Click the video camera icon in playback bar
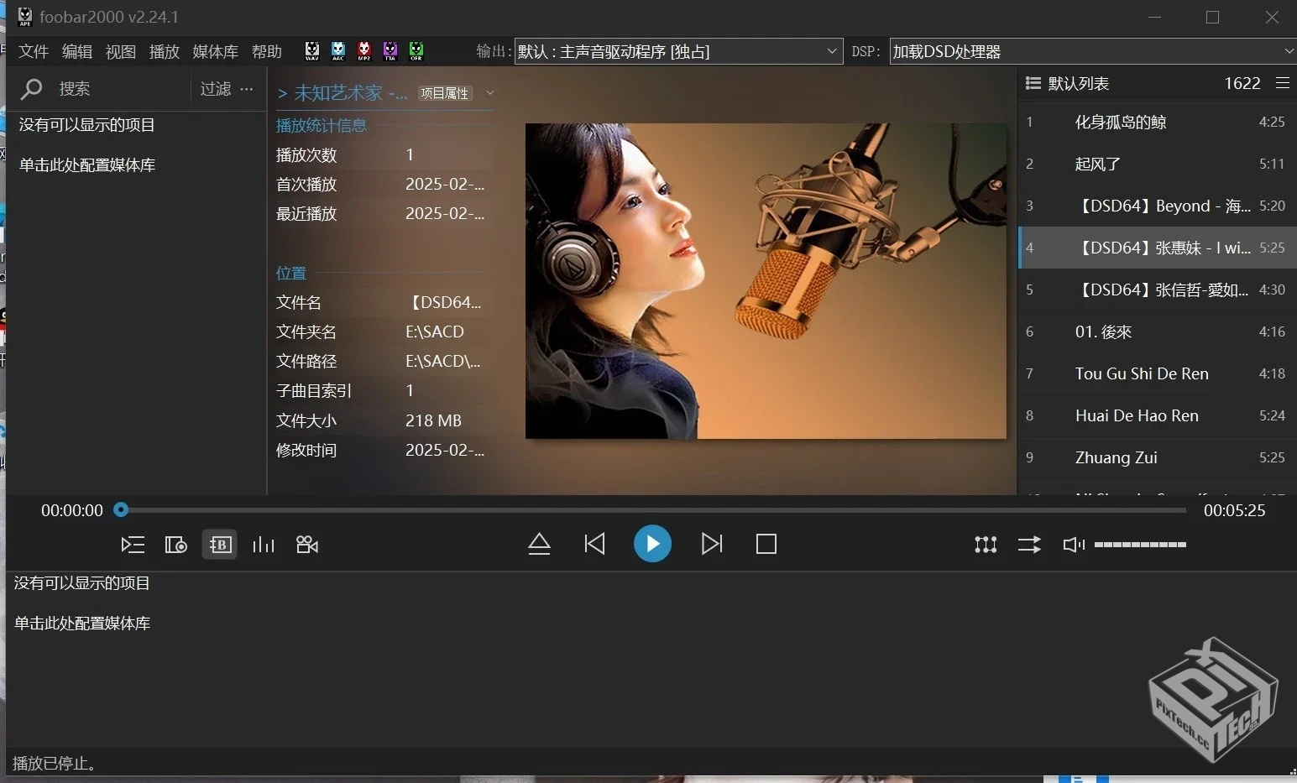The image size is (1297, 783). click(306, 544)
